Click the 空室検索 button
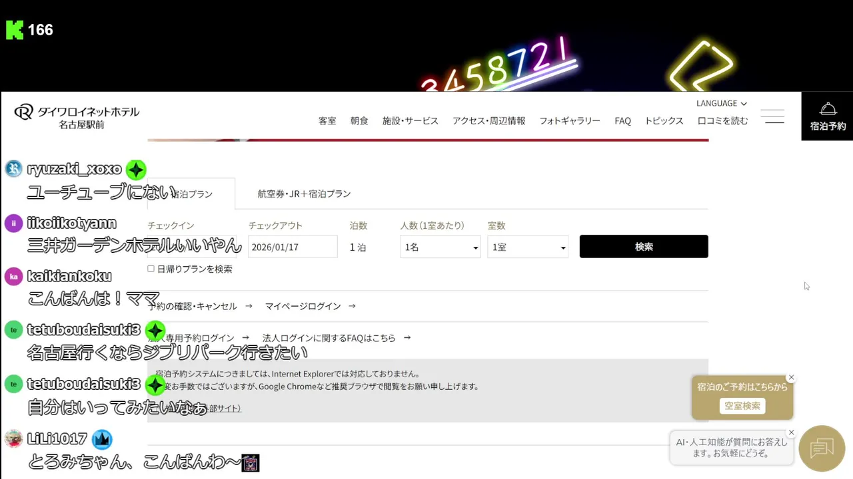 click(742, 406)
